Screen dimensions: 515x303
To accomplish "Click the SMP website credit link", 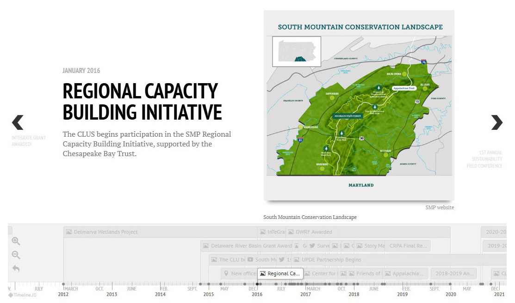I will point(439,207).
